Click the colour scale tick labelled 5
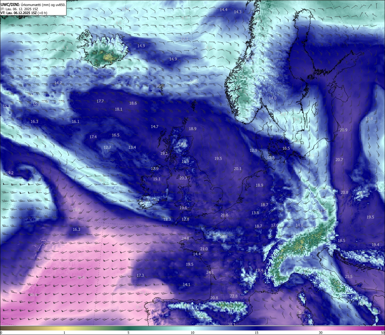Screen dimensions: 385x335 [x=128, y=333]
